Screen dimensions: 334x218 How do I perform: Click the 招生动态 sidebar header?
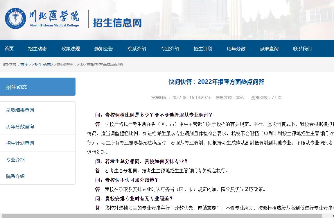38,87
